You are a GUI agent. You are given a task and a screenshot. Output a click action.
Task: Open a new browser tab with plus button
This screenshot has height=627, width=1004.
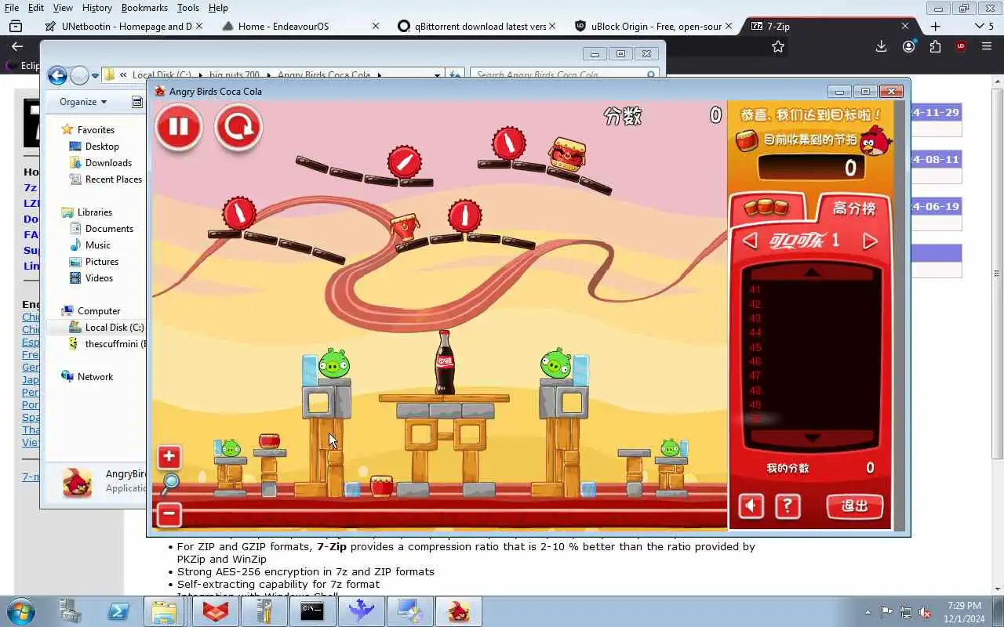point(935,26)
